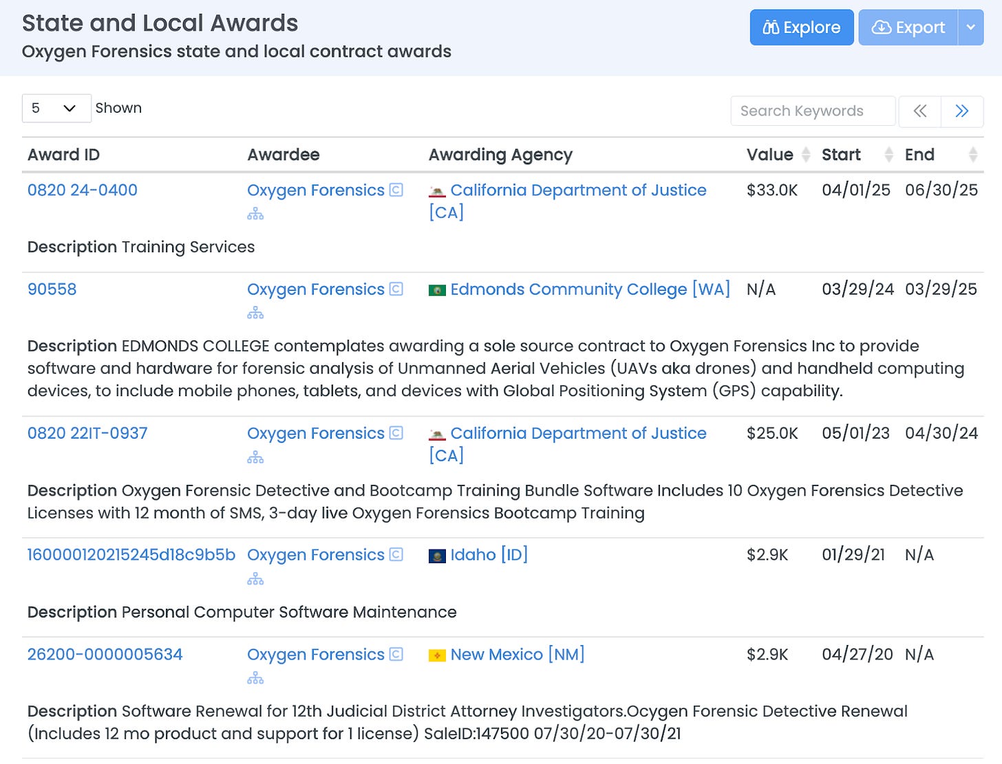Click the company badge icon in Idaho row
This screenshot has height=764, width=1002.
(396, 554)
